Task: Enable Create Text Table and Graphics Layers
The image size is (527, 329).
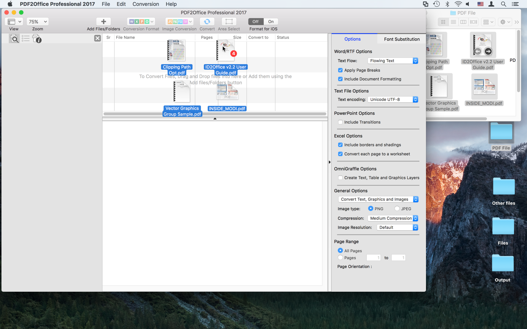Action: (x=340, y=177)
